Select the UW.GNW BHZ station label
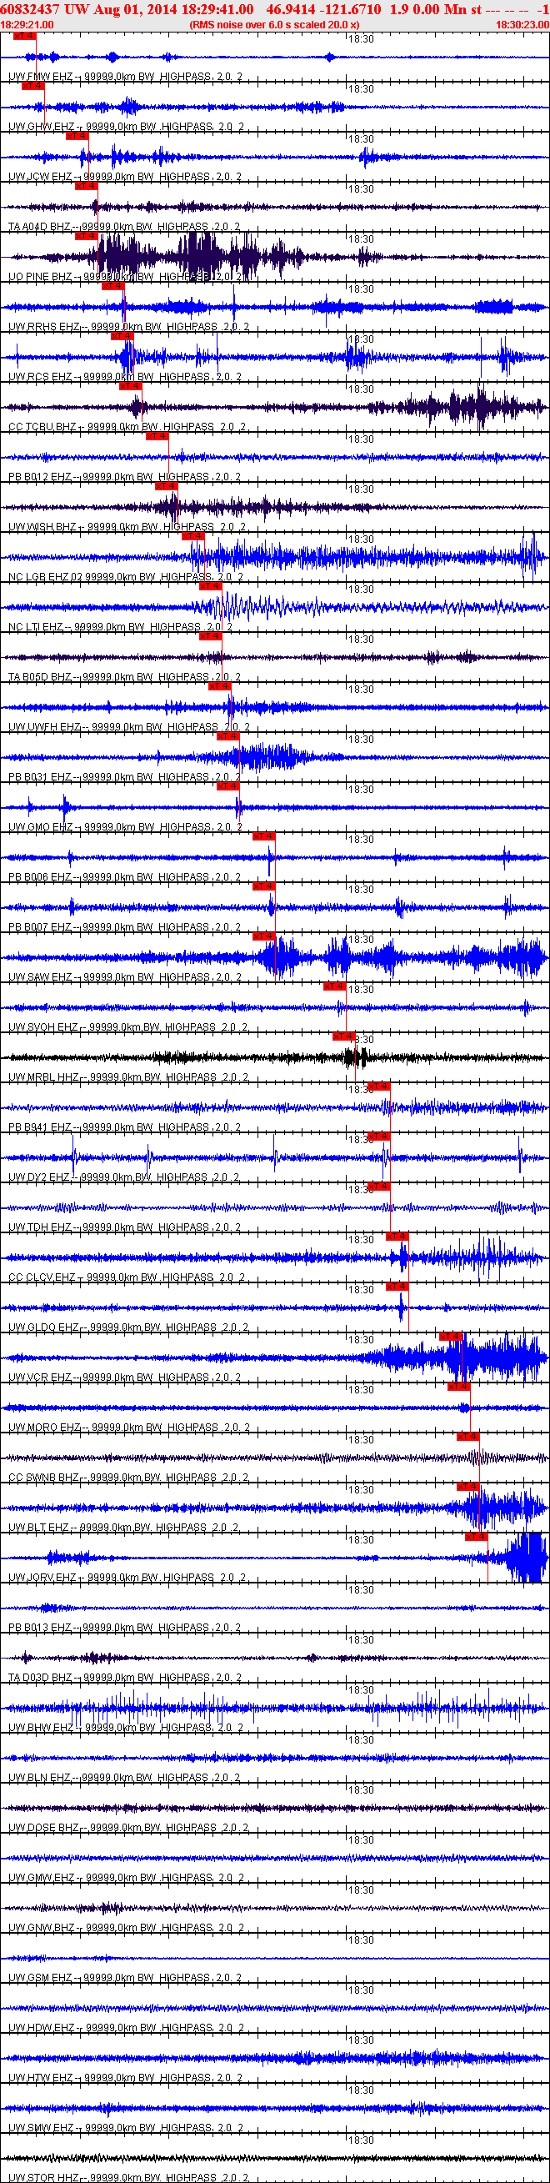The height and width of the screenshot is (2183, 550). (127, 1927)
